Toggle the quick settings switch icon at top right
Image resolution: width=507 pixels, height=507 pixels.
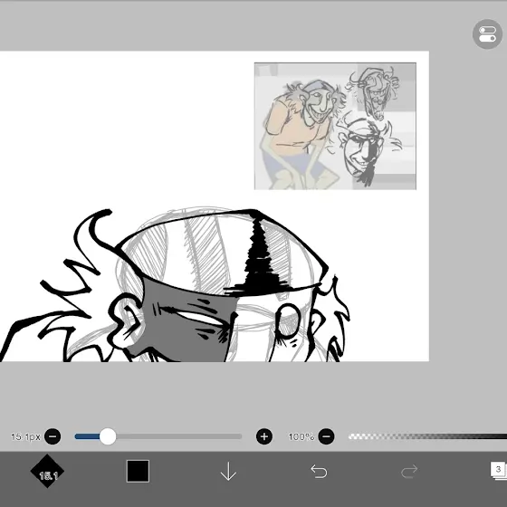[487, 34]
